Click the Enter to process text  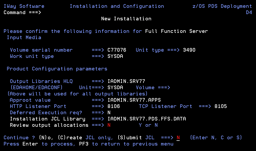pos(47,144)
